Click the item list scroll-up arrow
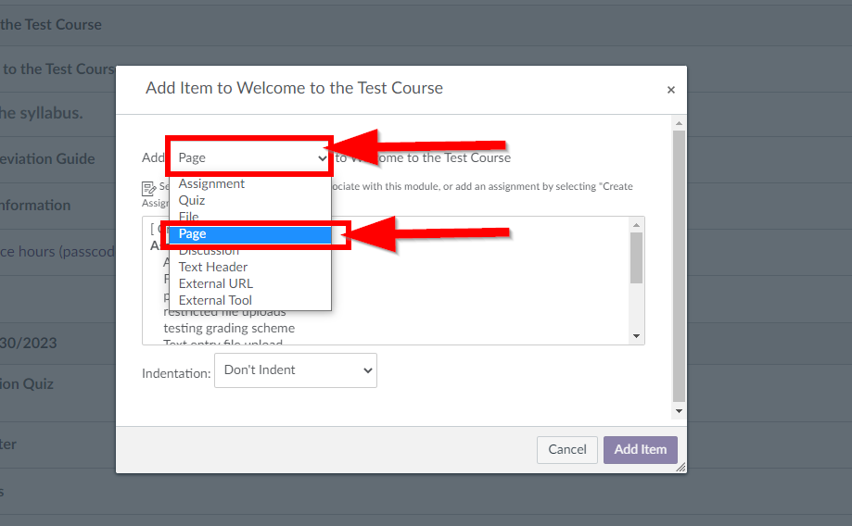Image resolution: width=852 pixels, height=526 pixels. (636, 225)
